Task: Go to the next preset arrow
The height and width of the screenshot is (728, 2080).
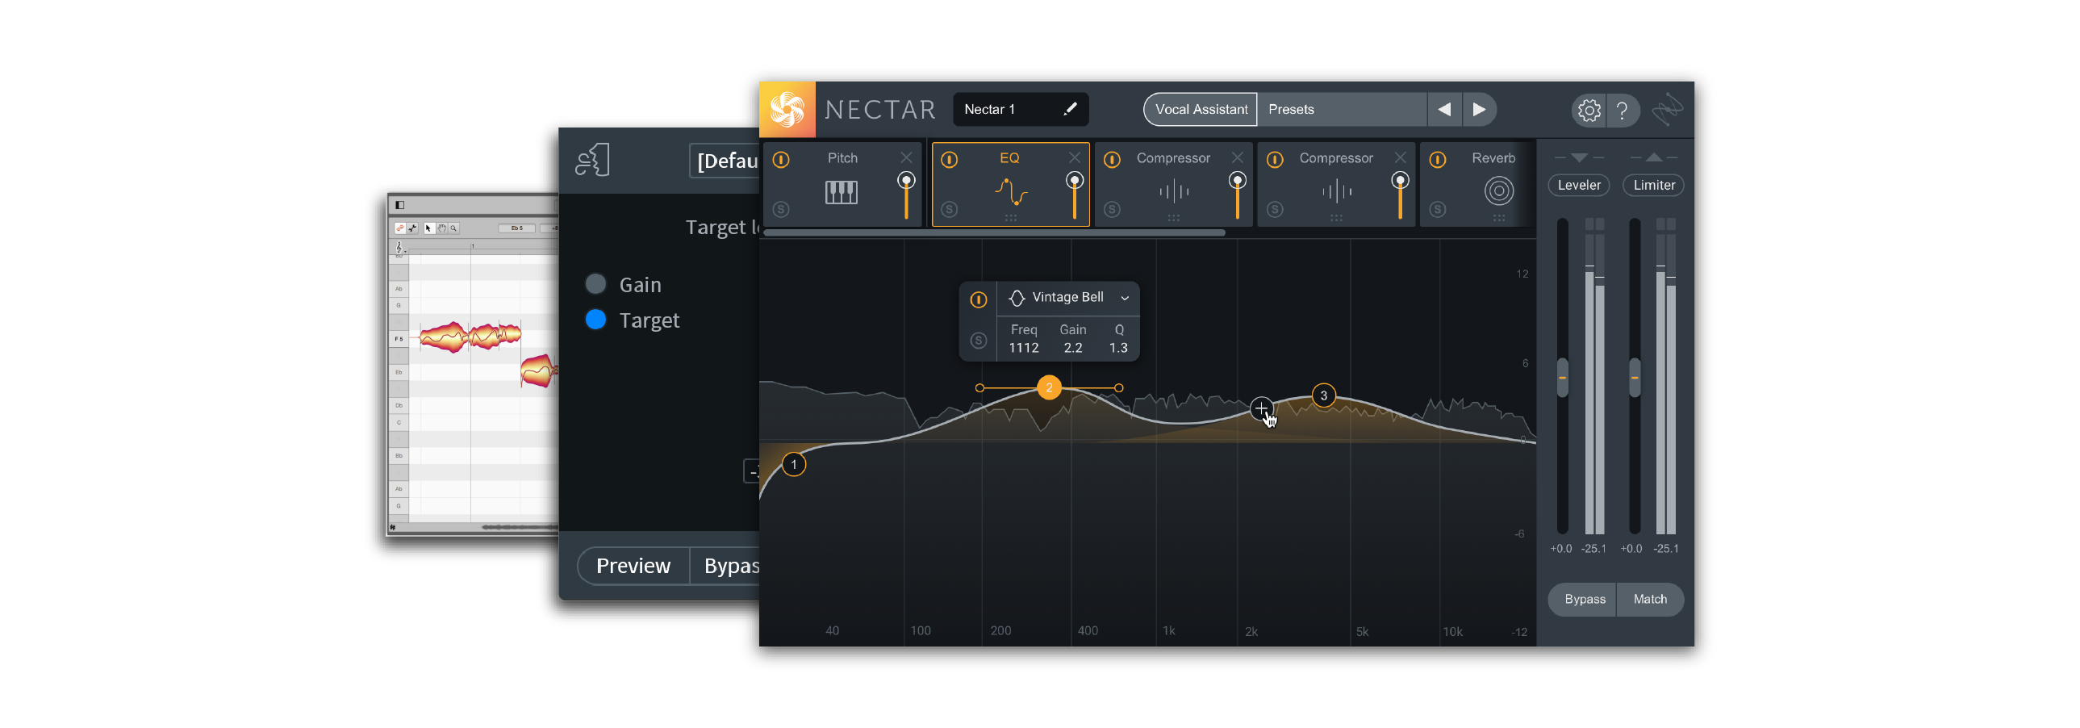Action: pos(1478,110)
